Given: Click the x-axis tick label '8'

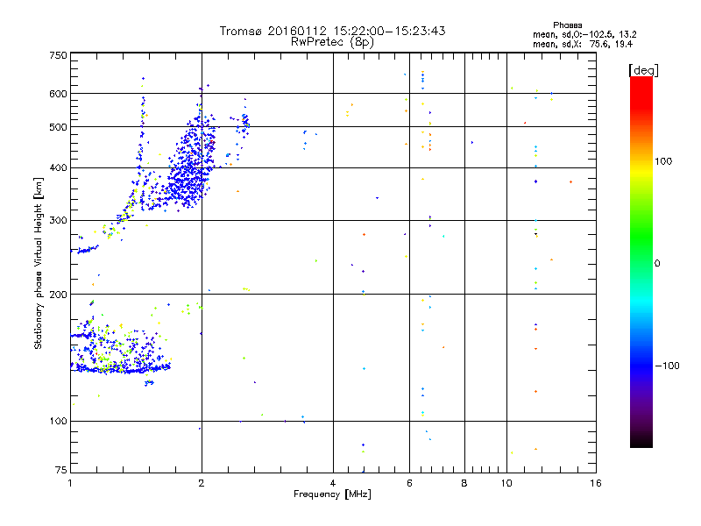Looking at the screenshot, I should click(x=464, y=483).
